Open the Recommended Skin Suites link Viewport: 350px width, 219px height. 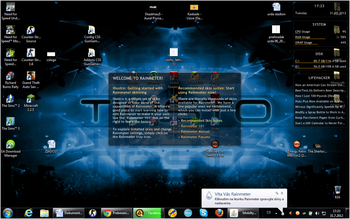[201, 121]
